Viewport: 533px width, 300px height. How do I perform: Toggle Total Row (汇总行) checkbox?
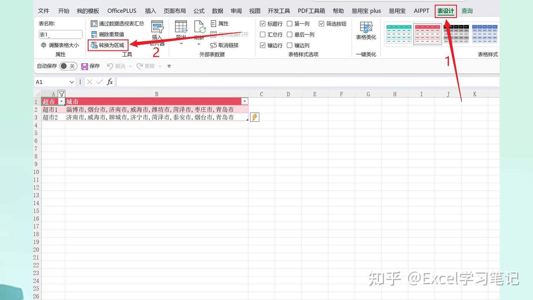pos(263,34)
